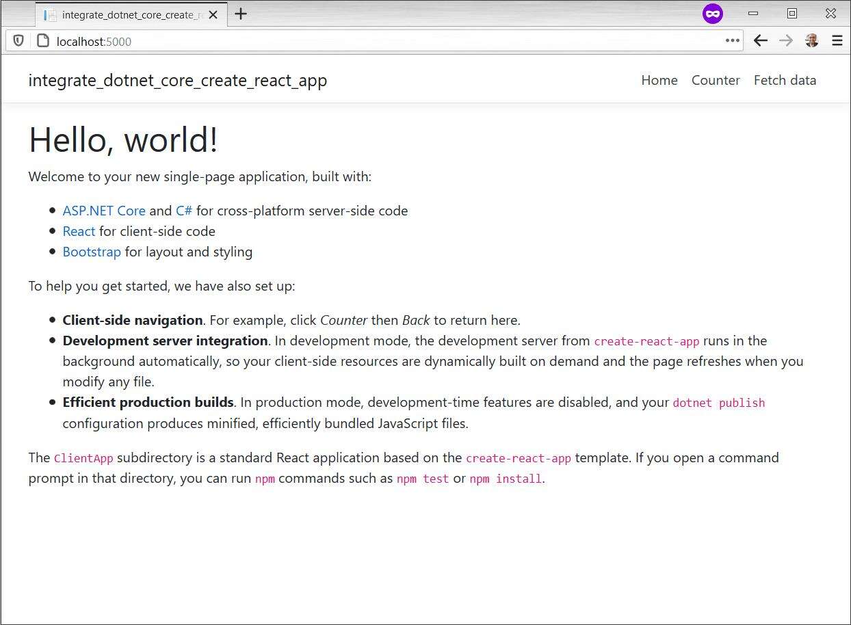Image resolution: width=851 pixels, height=625 pixels.
Task: Open the Fetch data page
Action: 785,80
